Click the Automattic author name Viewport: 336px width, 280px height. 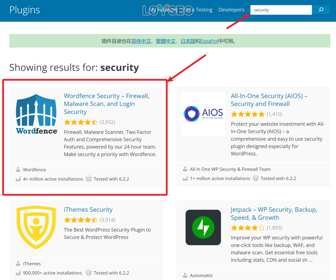click(x=201, y=276)
